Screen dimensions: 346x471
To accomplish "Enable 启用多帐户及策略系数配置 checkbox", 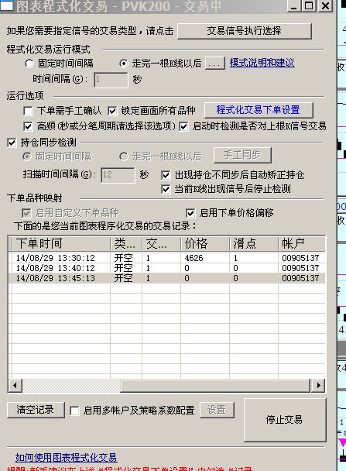I will point(74,411).
